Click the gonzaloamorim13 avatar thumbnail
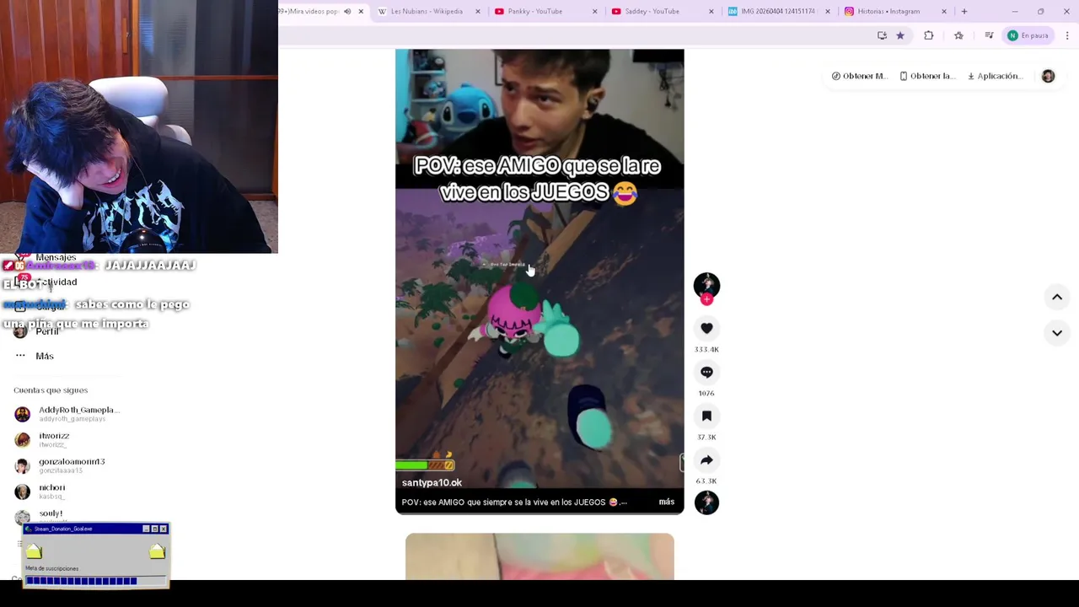This screenshot has height=607, width=1079. tap(23, 465)
